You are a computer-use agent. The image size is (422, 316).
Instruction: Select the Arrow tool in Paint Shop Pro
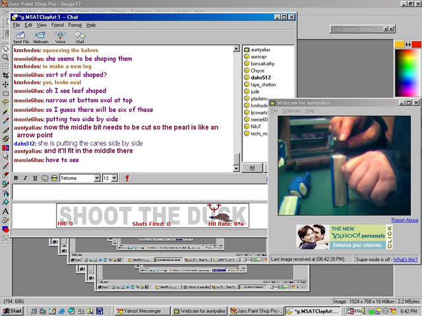point(5,49)
